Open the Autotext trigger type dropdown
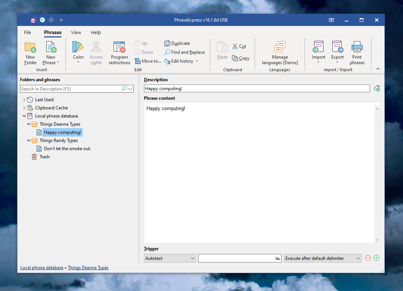This screenshot has width=403, height=291. [169, 258]
